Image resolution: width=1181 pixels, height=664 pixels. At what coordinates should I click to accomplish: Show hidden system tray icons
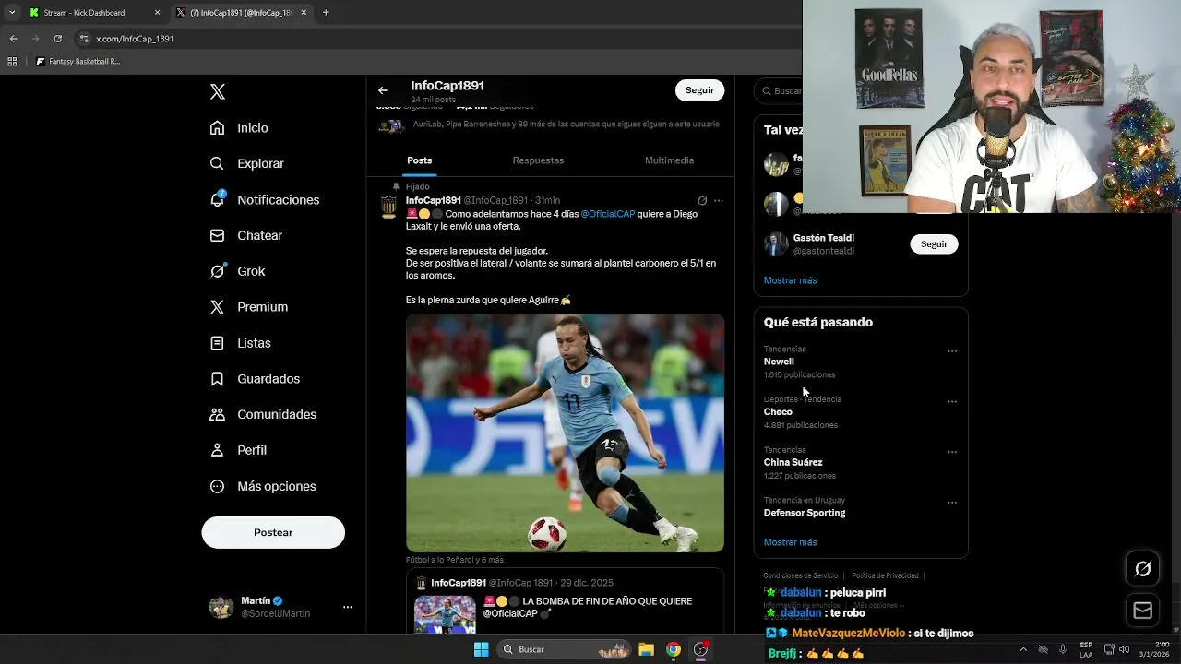pyautogui.click(x=1022, y=649)
